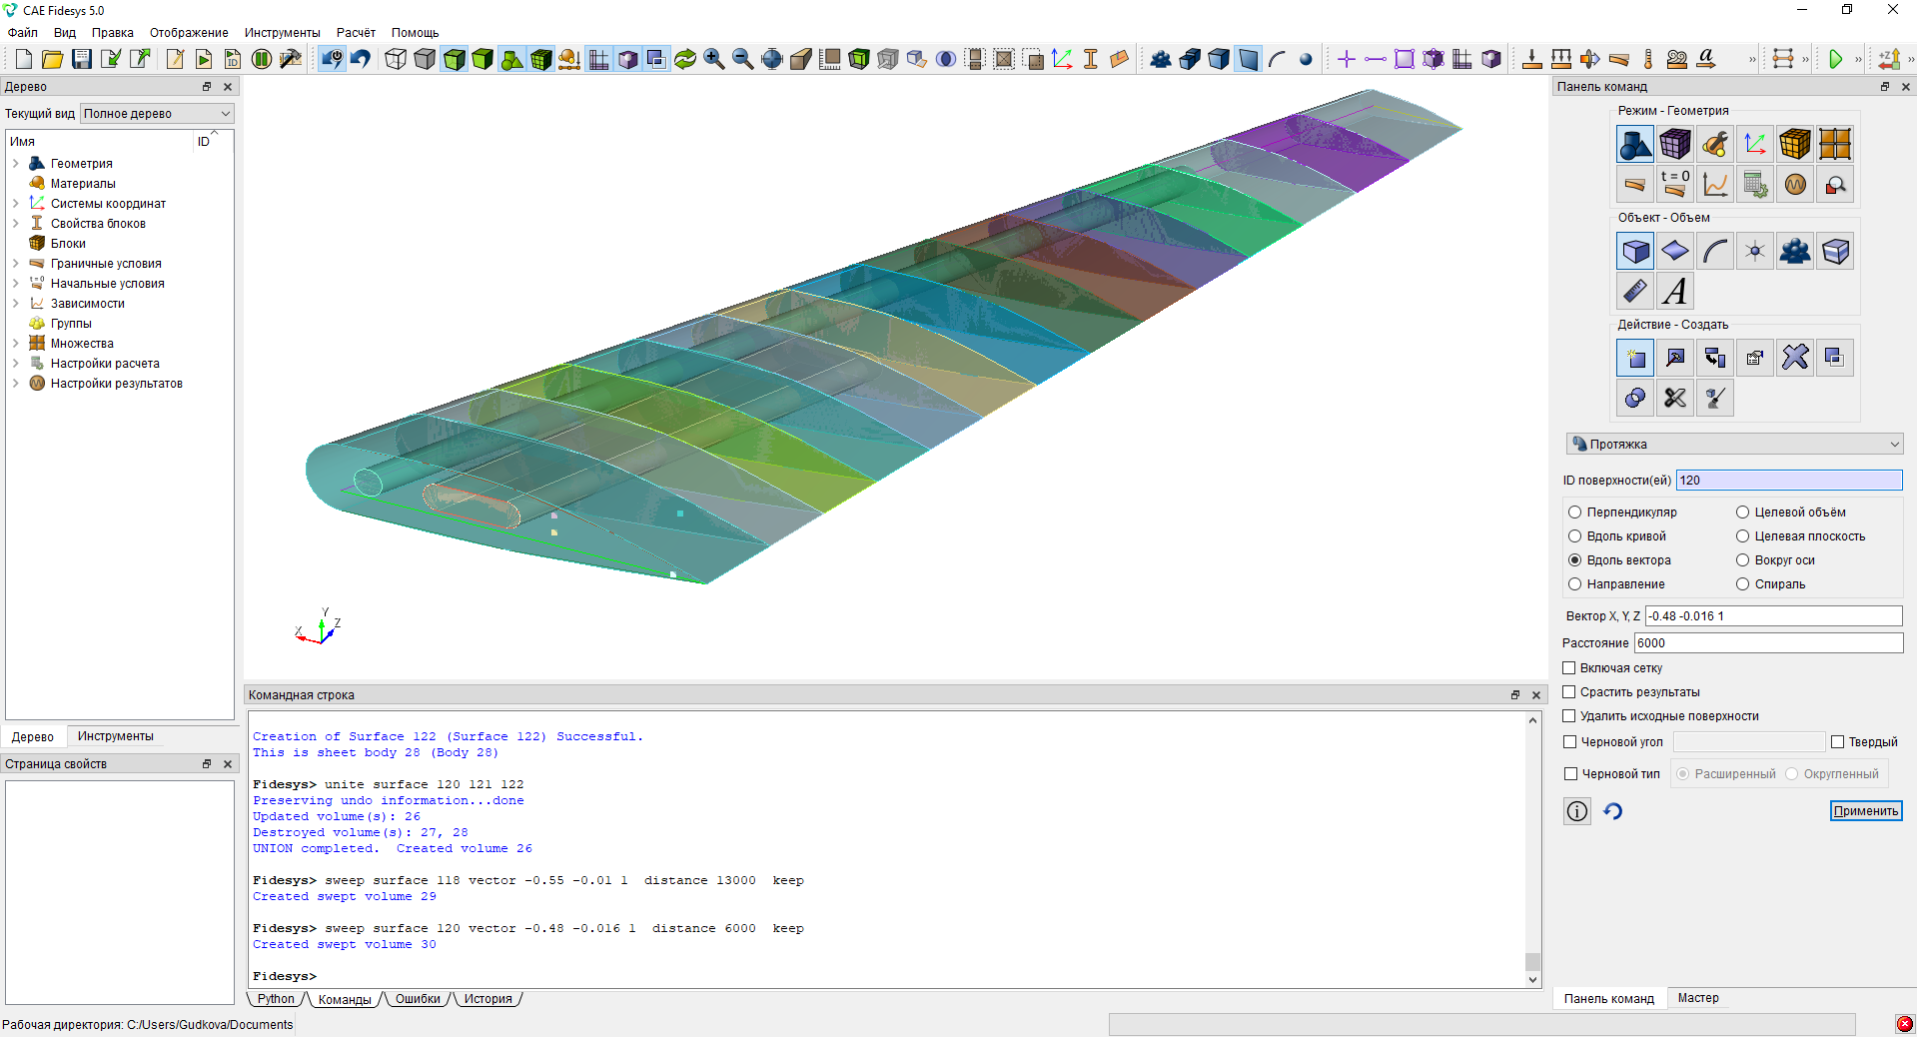Switch to the Python console tab
The image size is (1917, 1037).
[276, 999]
